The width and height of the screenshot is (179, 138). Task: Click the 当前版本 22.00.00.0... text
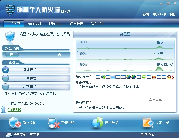pos(27,104)
